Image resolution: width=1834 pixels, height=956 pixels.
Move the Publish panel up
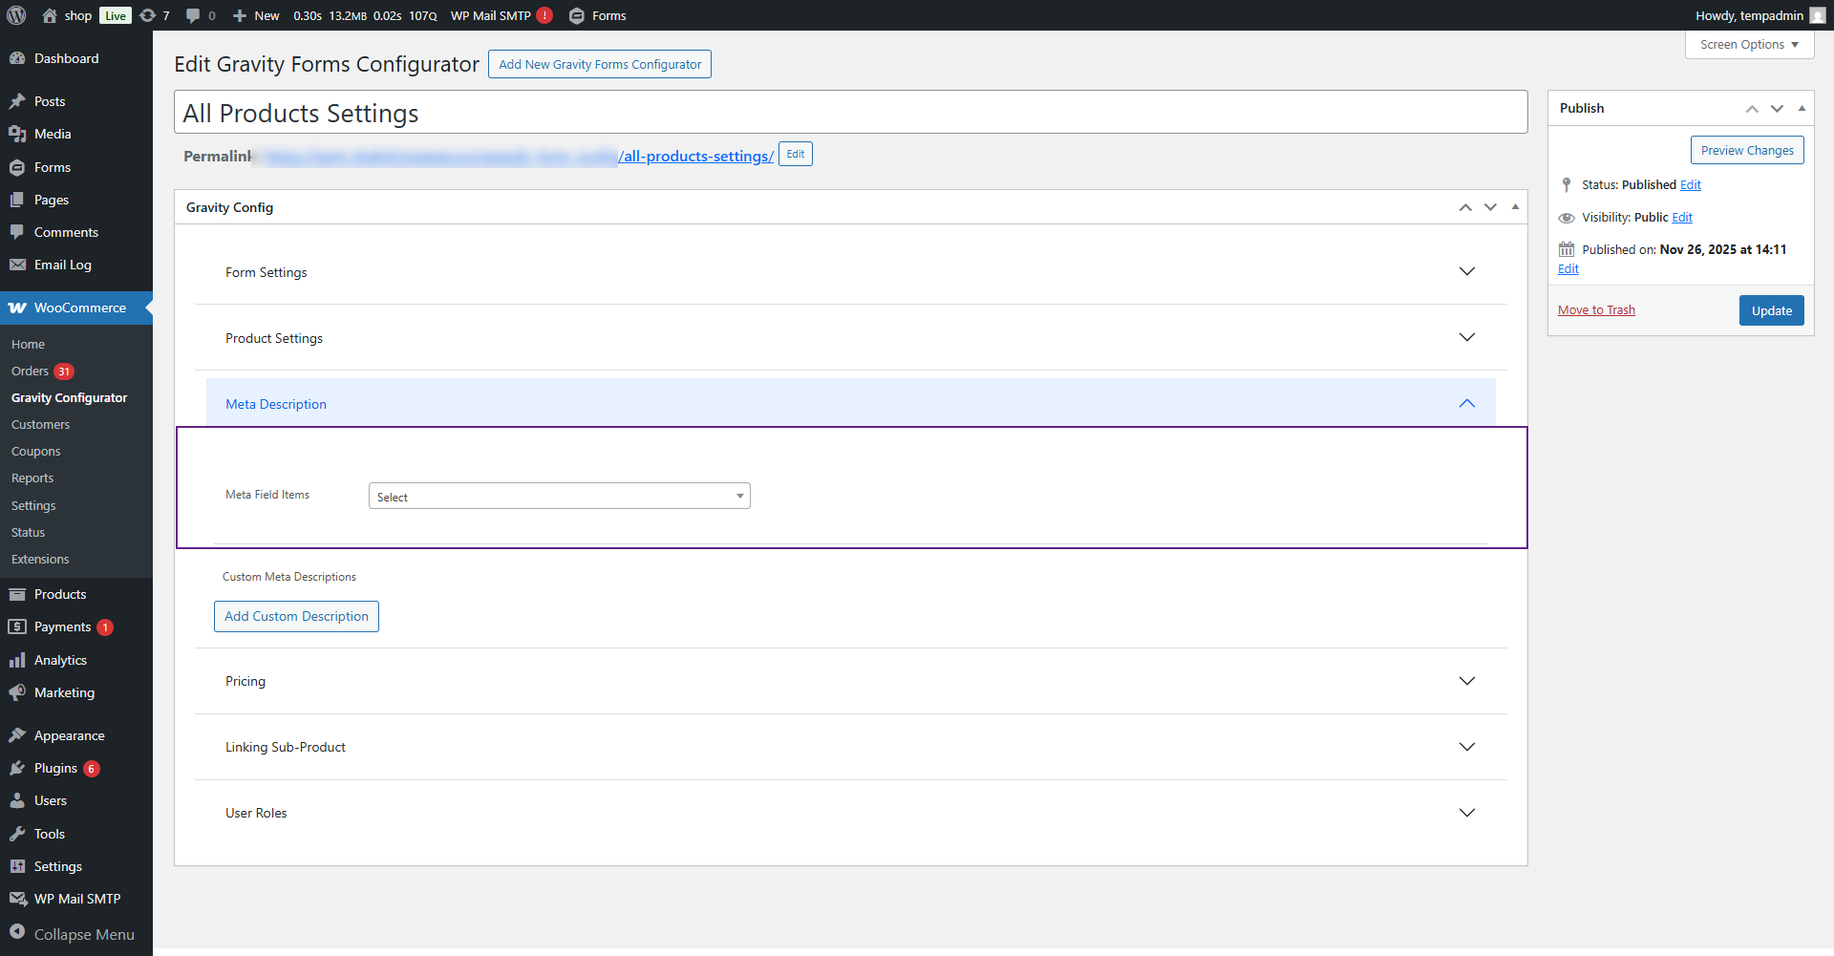point(1752,108)
